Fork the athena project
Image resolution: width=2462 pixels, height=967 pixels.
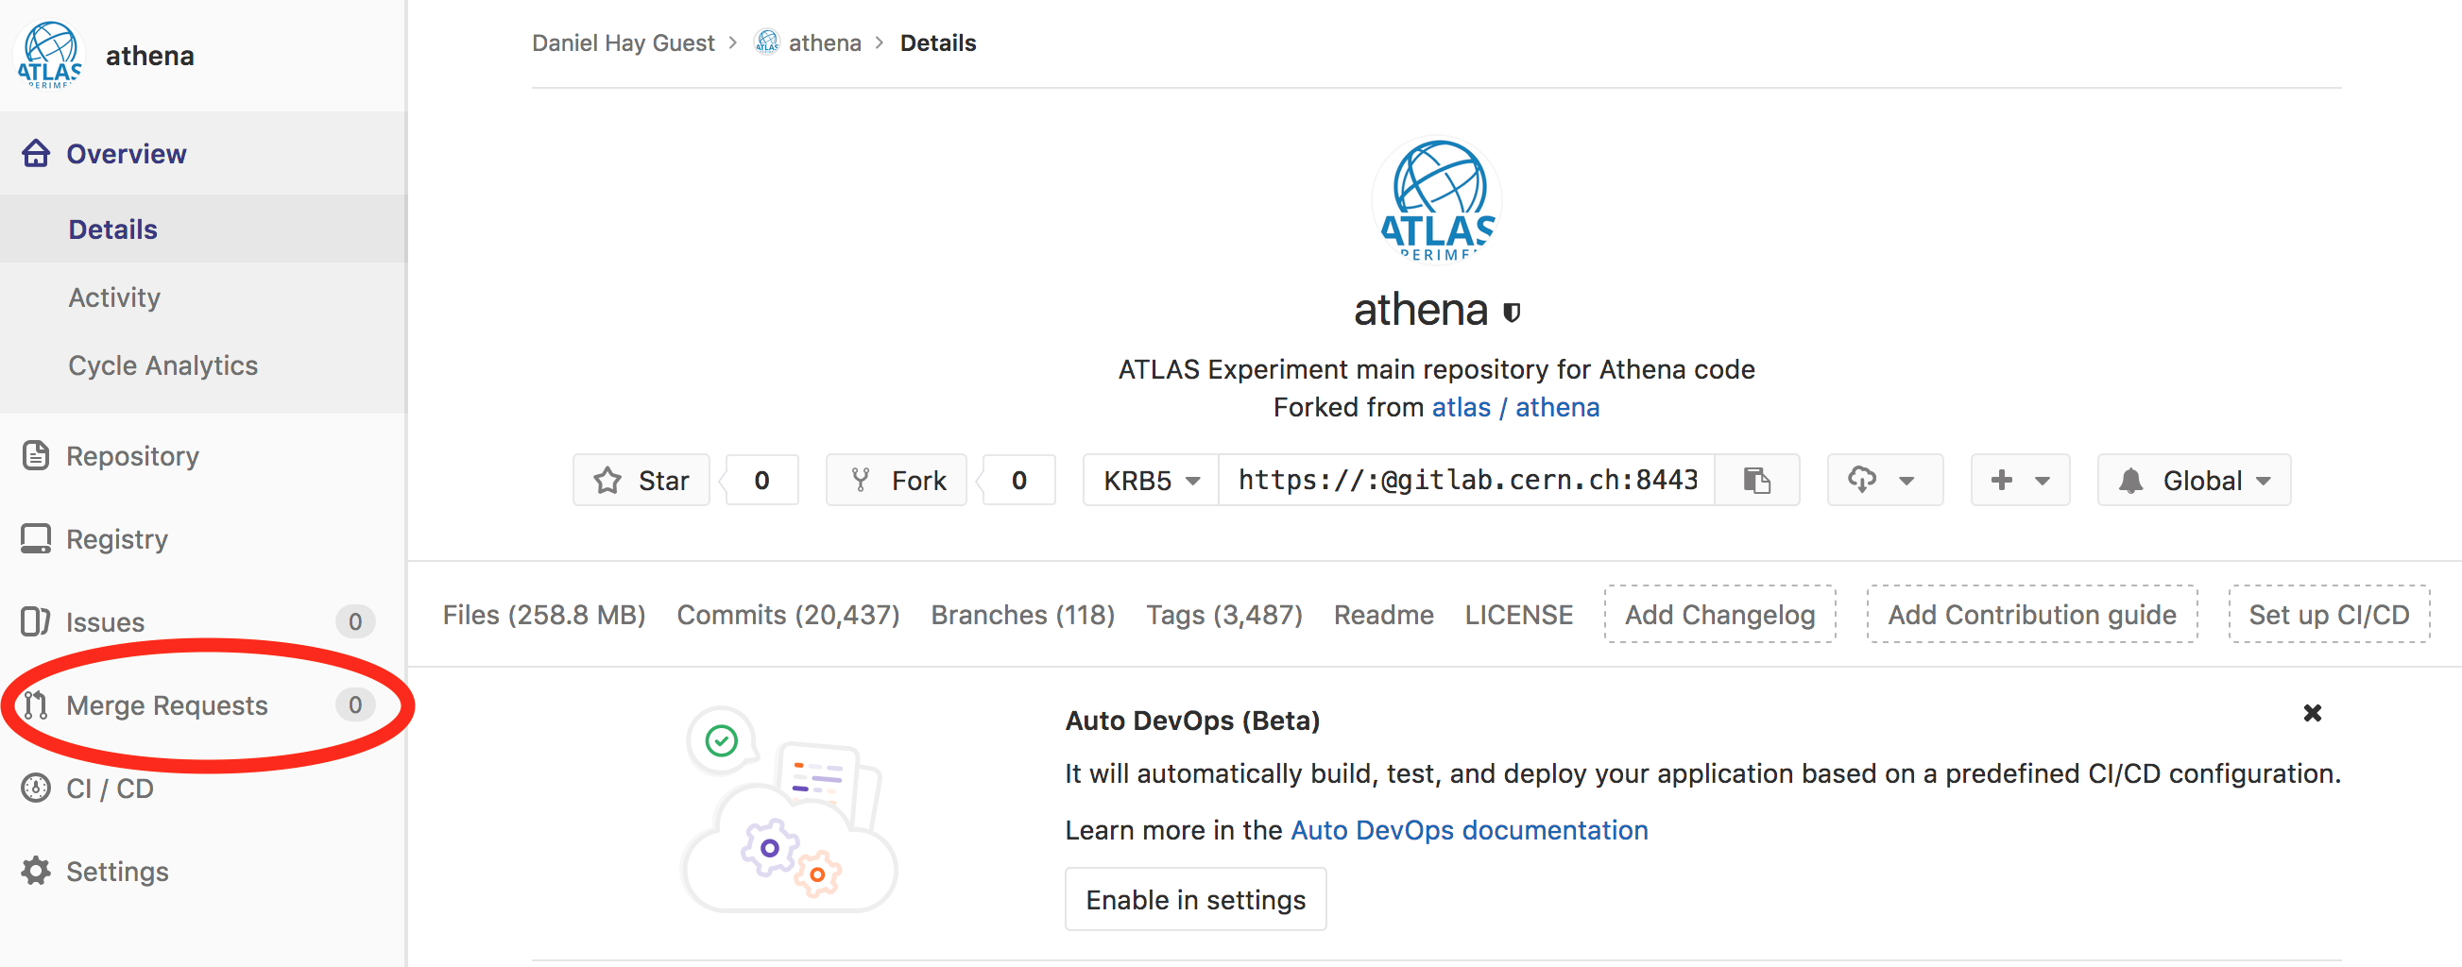click(x=897, y=480)
